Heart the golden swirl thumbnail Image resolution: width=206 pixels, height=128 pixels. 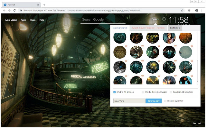[x=159, y=76]
